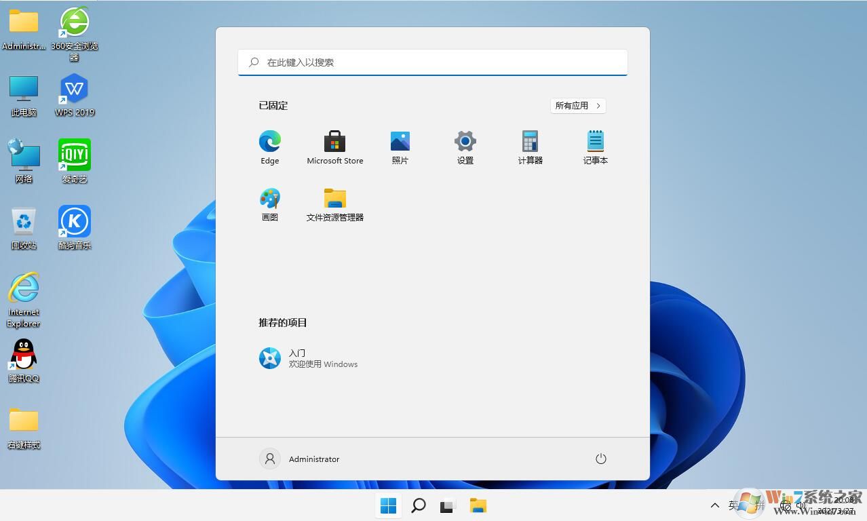This screenshot has height=521, width=867.
Task: Click the Search icon on the taskbar
Action: click(x=418, y=505)
